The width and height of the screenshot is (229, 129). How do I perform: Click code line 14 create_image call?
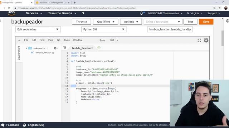(96, 89)
